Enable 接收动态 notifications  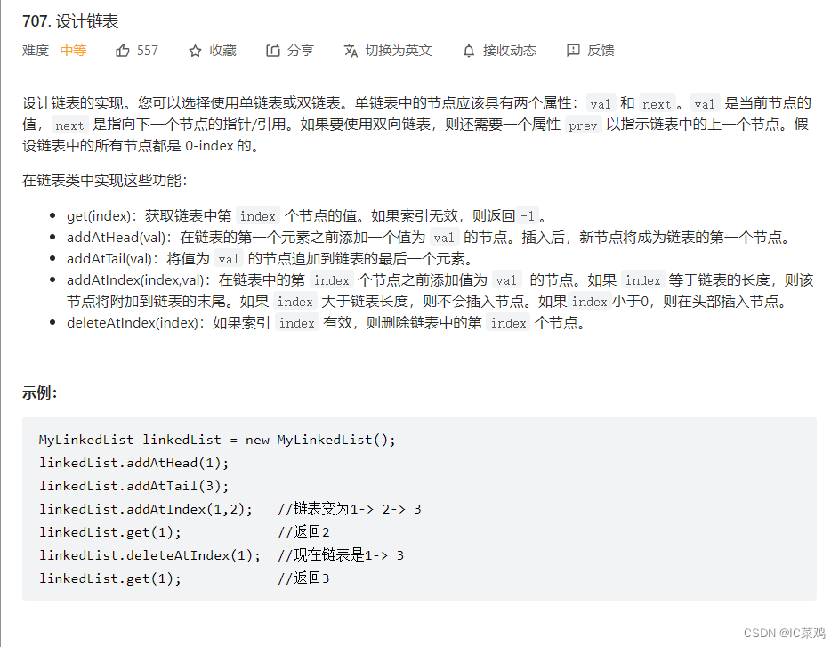coord(499,51)
